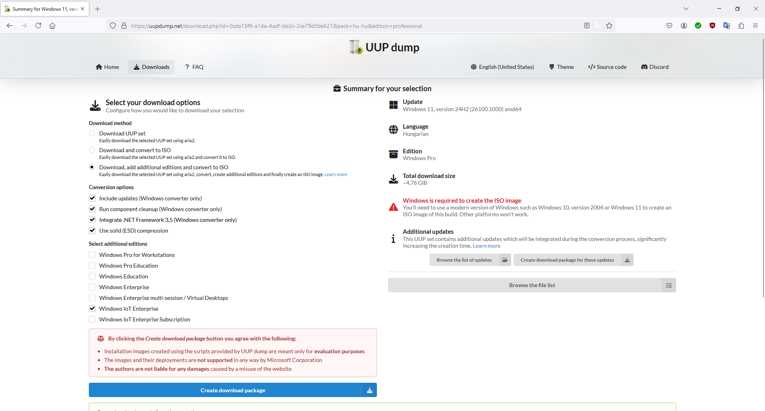Check Windows Pro for Workstations edition
The width and height of the screenshot is (765, 411).
[x=92, y=255]
